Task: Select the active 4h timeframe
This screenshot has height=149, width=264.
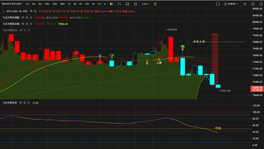Action: click(81, 4)
